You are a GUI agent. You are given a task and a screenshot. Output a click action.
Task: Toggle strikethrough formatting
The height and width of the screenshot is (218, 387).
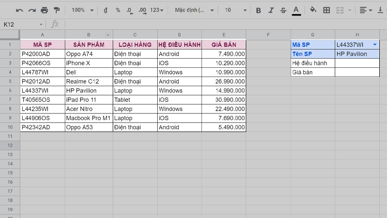283,10
